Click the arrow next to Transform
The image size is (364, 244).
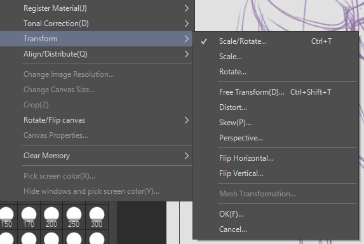[x=186, y=39]
